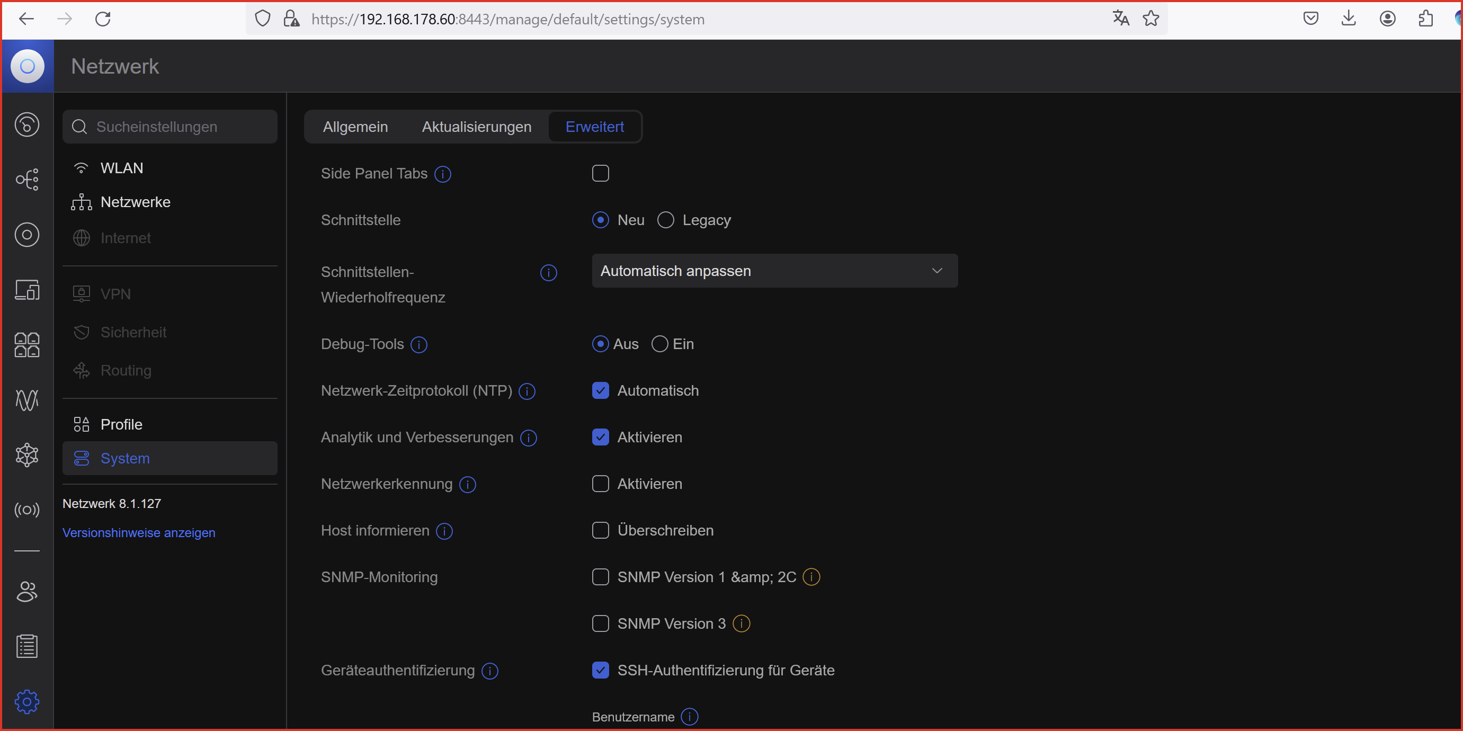Disable Analytik und Verbesserungen checkbox
Viewport: 1463px width, 731px height.
(600, 438)
